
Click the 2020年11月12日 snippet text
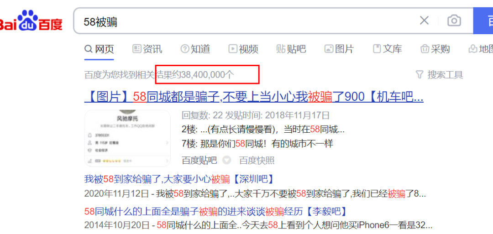[255, 194]
